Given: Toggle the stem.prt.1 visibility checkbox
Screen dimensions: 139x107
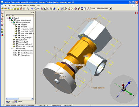Looking at the screenshot, I should (x=19, y=27).
